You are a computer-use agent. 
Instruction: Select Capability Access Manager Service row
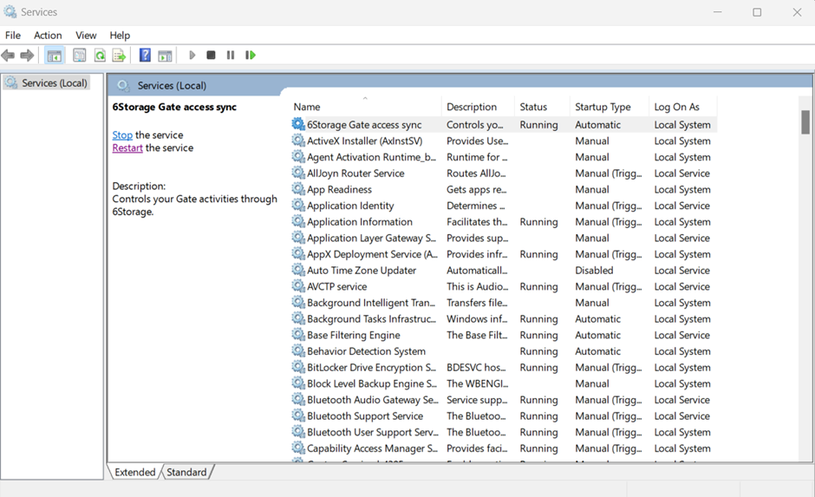coord(504,448)
